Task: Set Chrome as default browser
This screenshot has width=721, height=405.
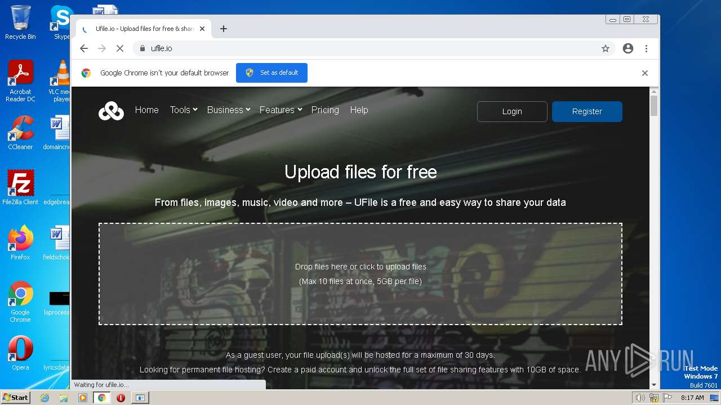Action: tap(272, 73)
